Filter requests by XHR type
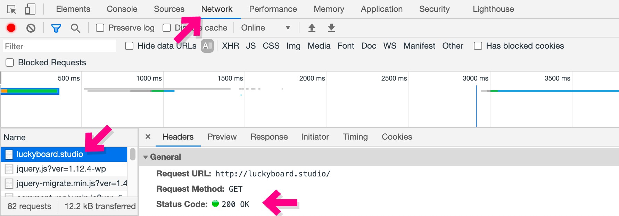 click(x=230, y=46)
